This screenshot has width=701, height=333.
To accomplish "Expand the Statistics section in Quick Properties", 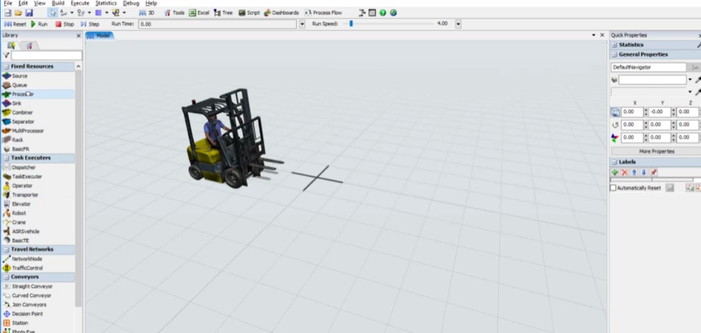I will pos(615,45).
